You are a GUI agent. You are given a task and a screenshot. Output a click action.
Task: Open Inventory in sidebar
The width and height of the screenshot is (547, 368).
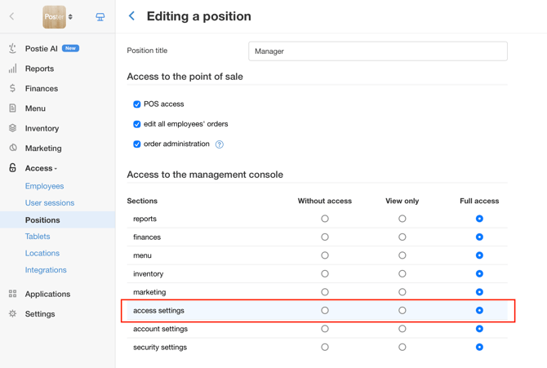point(42,128)
